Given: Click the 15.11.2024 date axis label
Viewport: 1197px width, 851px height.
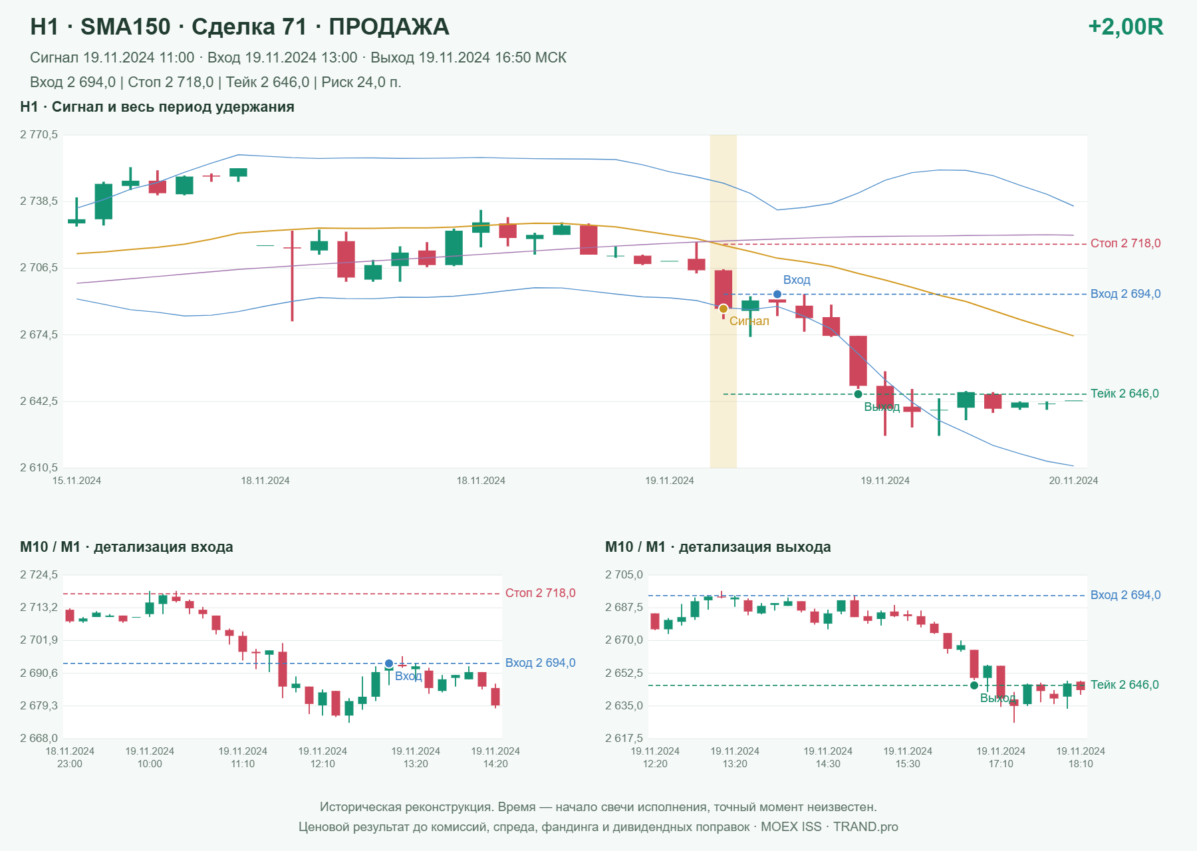Looking at the screenshot, I should [x=76, y=481].
